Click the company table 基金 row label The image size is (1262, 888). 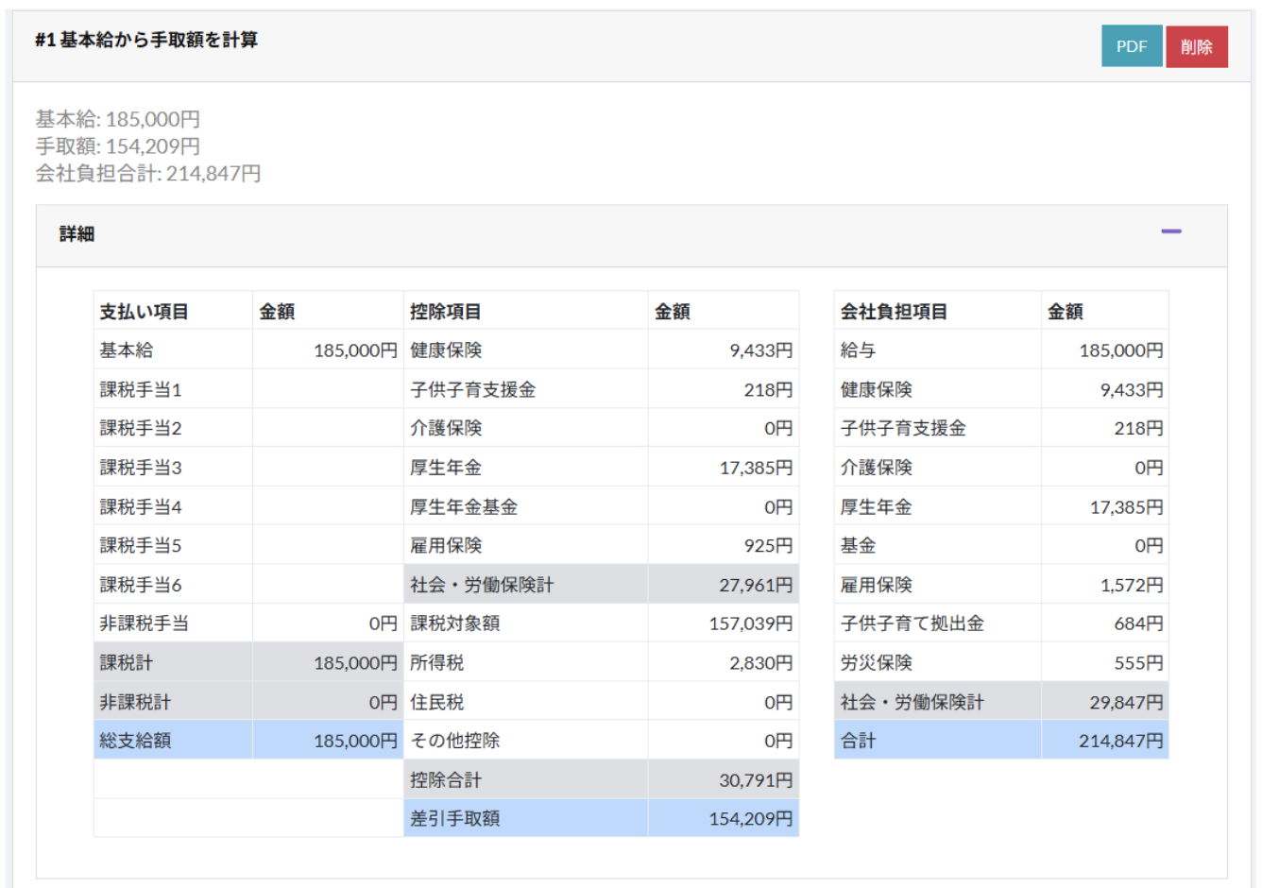858,545
